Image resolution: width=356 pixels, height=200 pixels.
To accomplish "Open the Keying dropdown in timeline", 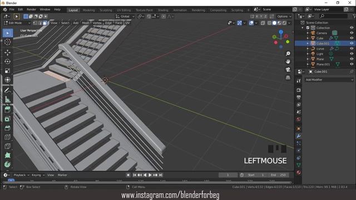I will tap(38, 175).
